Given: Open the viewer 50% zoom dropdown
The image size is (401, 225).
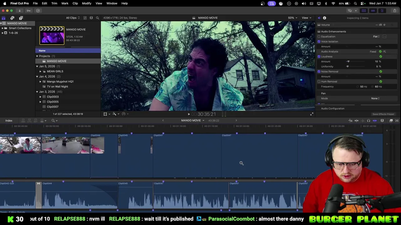Looking at the screenshot, I should point(293,18).
